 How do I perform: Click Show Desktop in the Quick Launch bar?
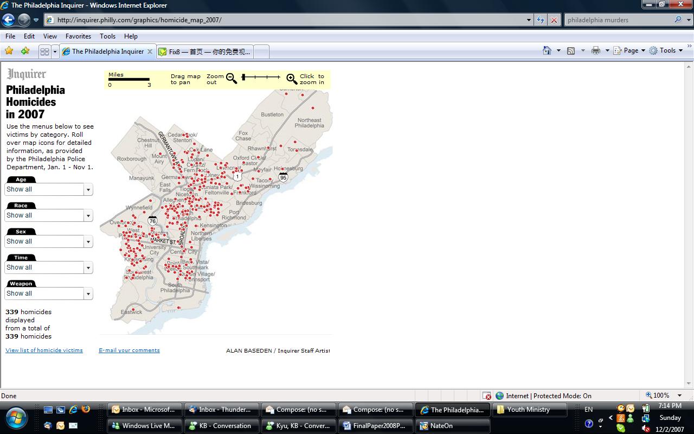(49, 410)
